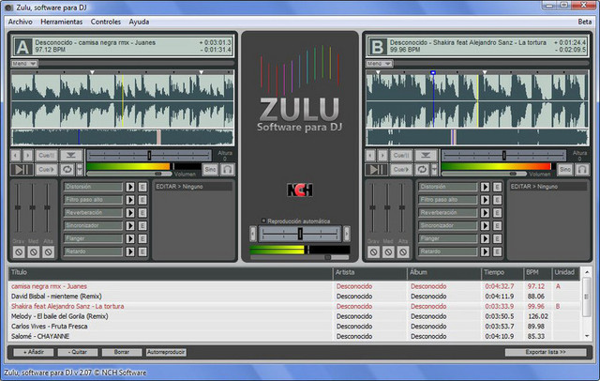Kill the Med band on deck A
Viewport: 600px width, 381px height.
[x=34, y=251]
